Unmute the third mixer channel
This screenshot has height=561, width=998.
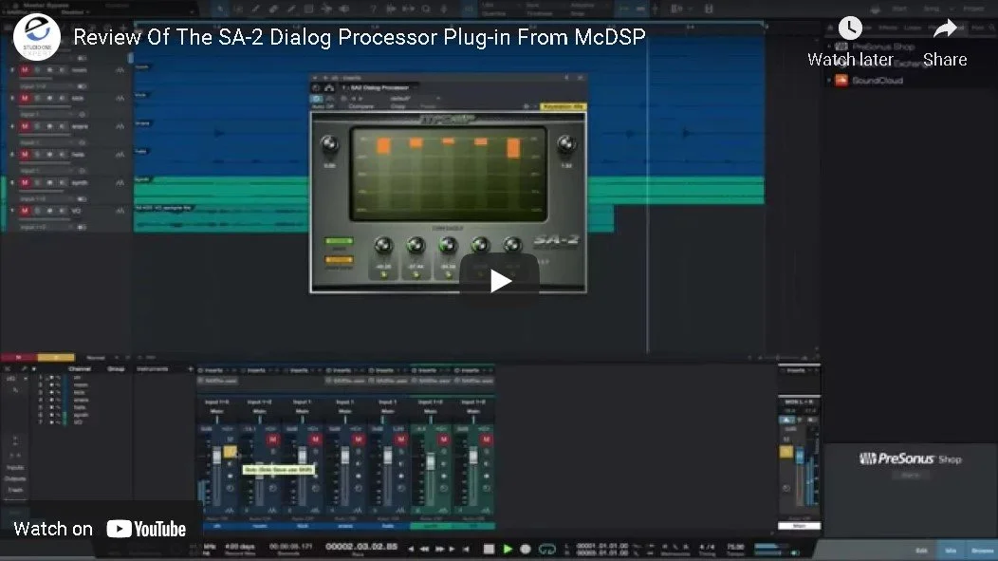tap(315, 439)
